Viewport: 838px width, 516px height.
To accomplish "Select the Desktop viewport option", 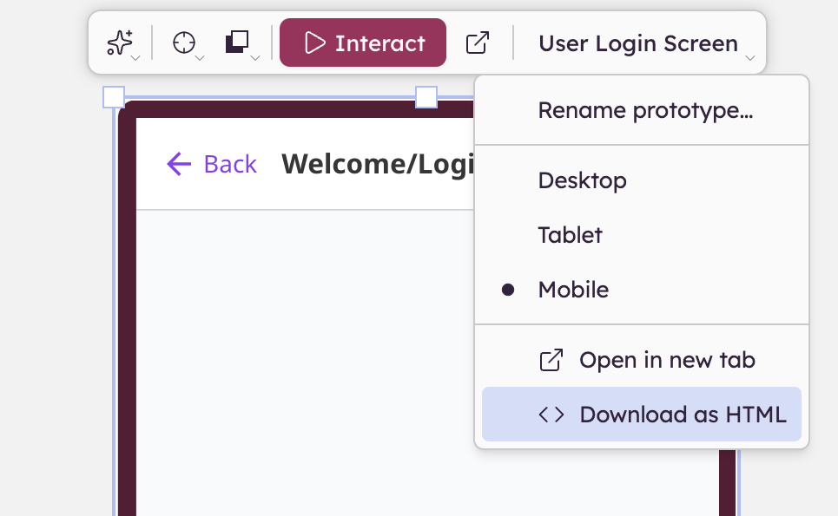I will click(582, 181).
